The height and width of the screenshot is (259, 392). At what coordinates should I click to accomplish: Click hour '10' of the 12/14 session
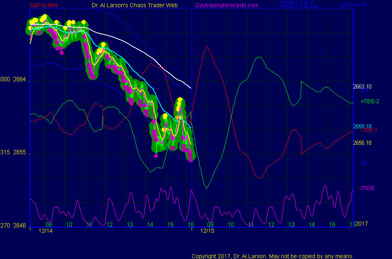click(69, 225)
